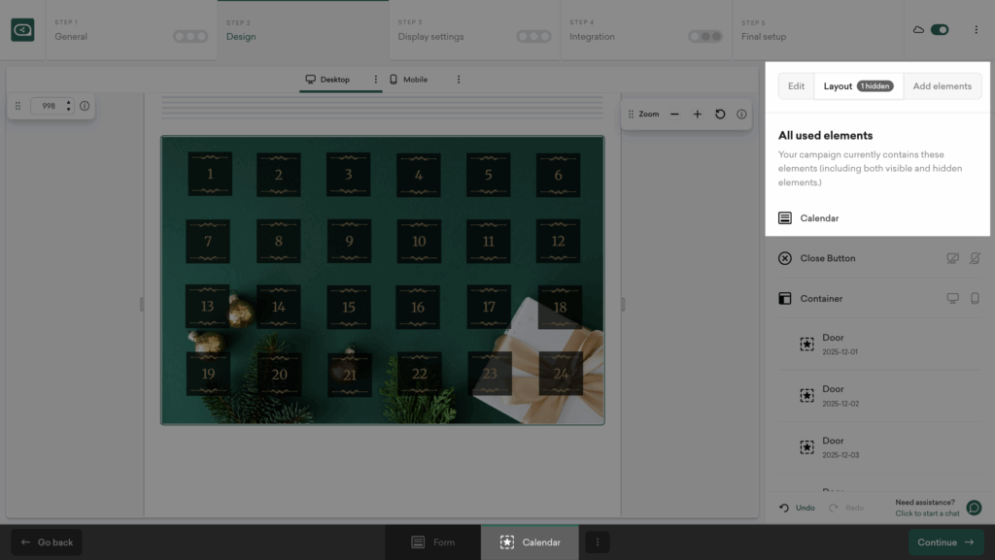The image size is (995, 560).
Task: Open the zoom info icon
Action: click(741, 115)
